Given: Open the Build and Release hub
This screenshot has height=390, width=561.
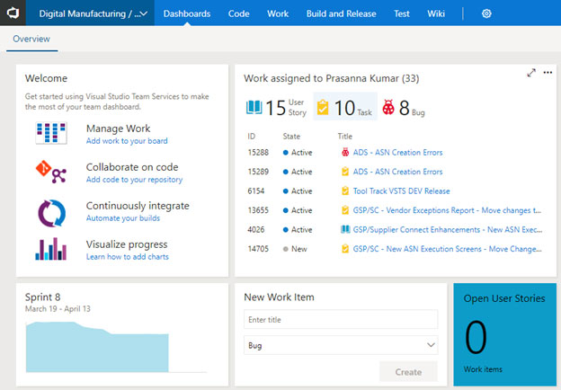Looking at the screenshot, I should [341, 13].
